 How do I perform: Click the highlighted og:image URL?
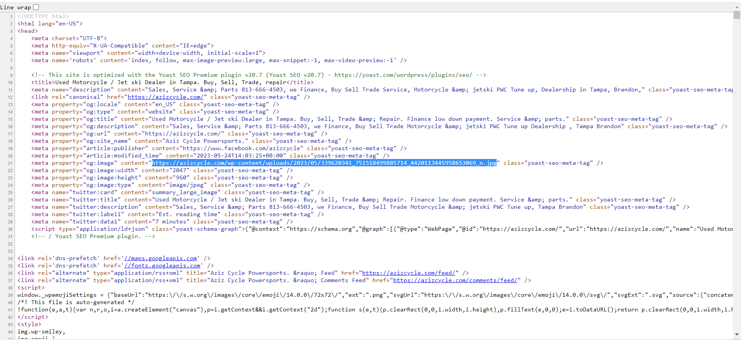[x=324, y=163]
